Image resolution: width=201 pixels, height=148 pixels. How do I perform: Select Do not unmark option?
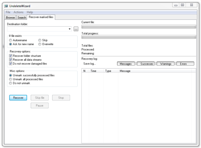click(19, 83)
